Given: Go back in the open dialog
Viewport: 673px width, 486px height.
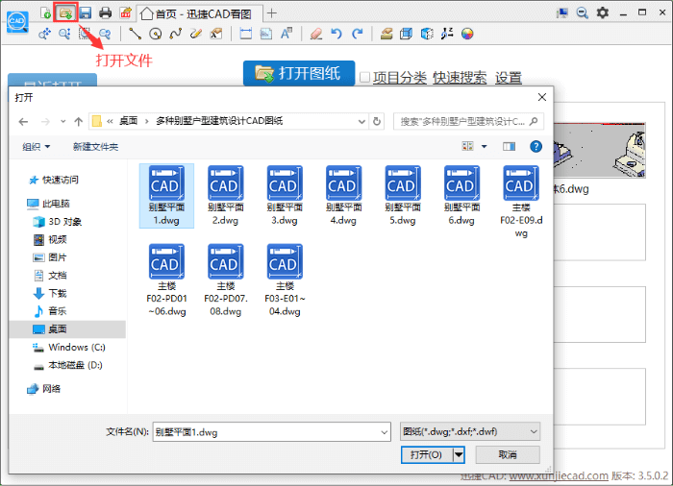Looking at the screenshot, I should pyautogui.click(x=24, y=122).
